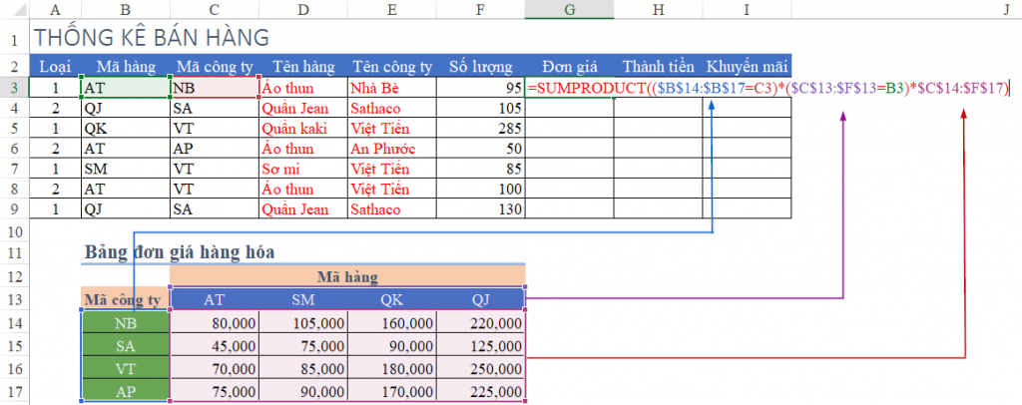Select the price cell showing 250,000

[481, 368]
